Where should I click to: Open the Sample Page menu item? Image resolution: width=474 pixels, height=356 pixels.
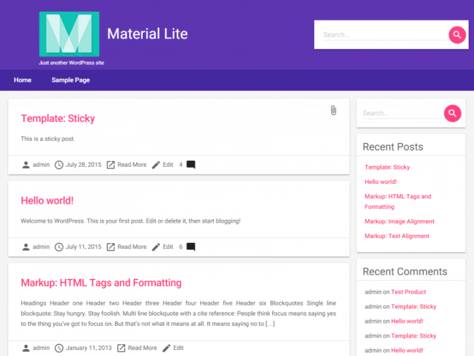[71, 80]
